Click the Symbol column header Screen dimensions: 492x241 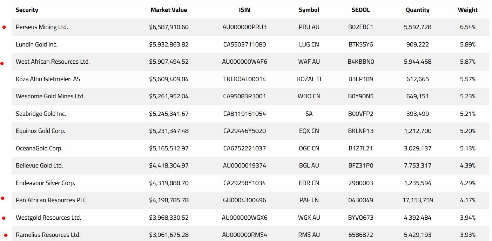[x=309, y=10]
